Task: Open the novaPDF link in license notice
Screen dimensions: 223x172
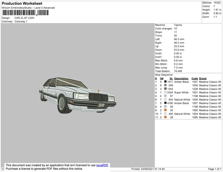Action: pyautogui.click(x=103, y=165)
